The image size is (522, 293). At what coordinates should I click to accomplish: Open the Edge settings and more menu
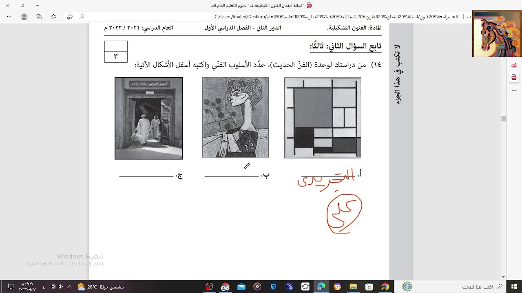10,17
